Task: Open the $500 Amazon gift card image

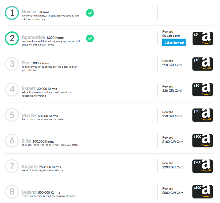Action: (202, 192)
